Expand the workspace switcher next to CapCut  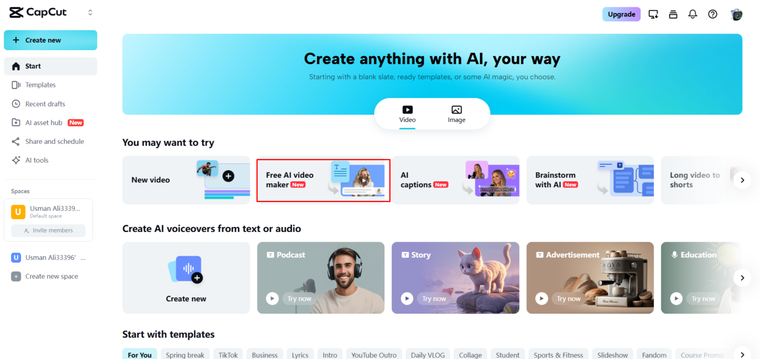click(x=90, y=12)
